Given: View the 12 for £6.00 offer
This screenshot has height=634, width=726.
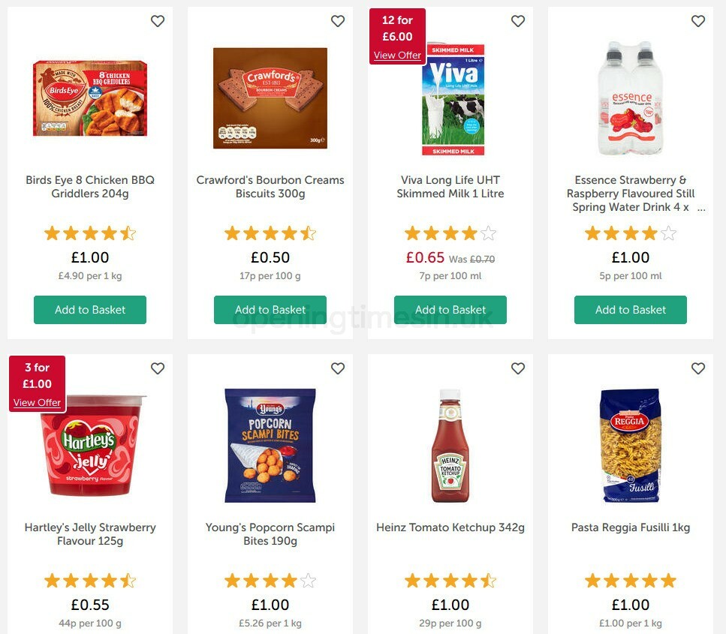Looking at the screenshot, I should [397, 56].
